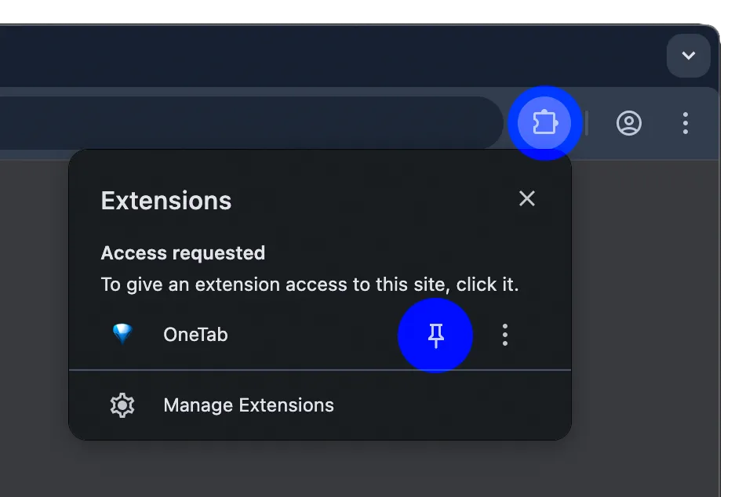
Task: Open Chrome's three-dot main menu
Action: (686, 123)
